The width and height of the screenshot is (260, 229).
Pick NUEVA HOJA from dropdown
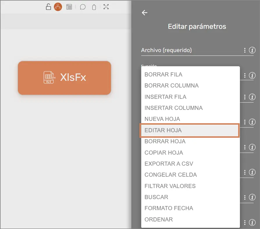tap(190, 119)
